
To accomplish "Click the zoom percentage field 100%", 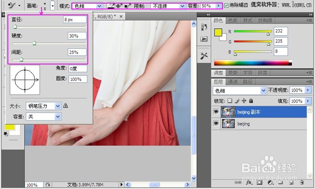I will [34, 185].
